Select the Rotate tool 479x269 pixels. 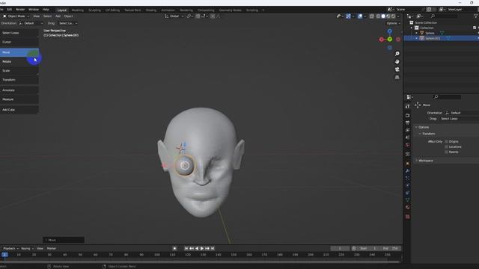(x=19, y=61)
